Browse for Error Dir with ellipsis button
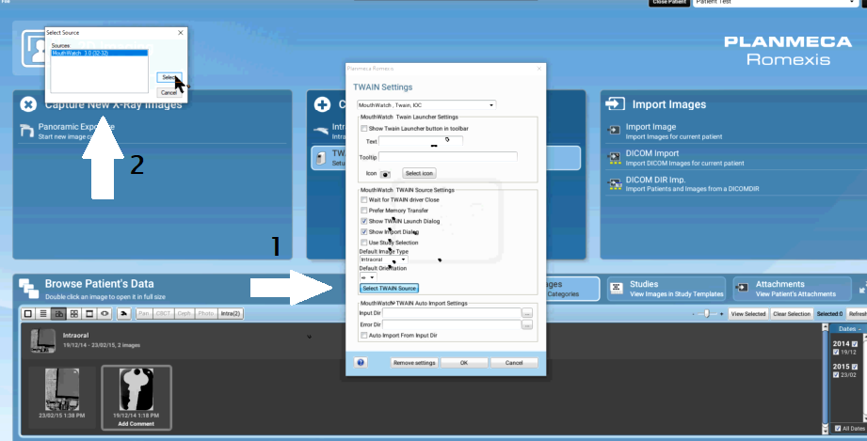This screenshot has width=867, height=441. point(527,325)
